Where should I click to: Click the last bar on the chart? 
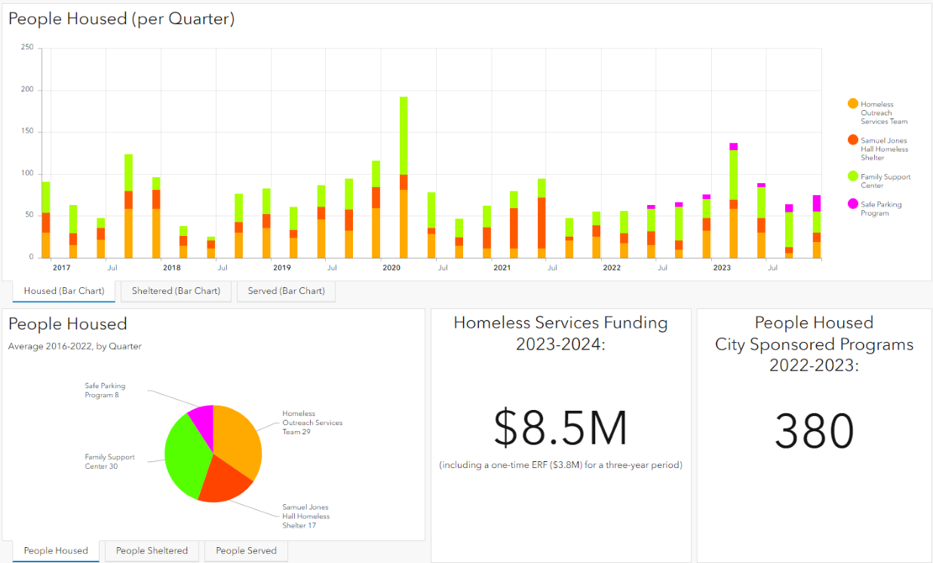pos(816,226)
